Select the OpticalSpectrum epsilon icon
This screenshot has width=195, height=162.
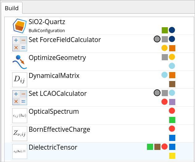(x=20, y=116)
